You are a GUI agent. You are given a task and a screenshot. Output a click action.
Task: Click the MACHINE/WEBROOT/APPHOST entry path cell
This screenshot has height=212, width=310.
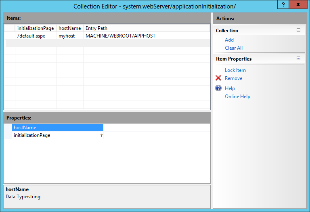[x=120, y=36]
